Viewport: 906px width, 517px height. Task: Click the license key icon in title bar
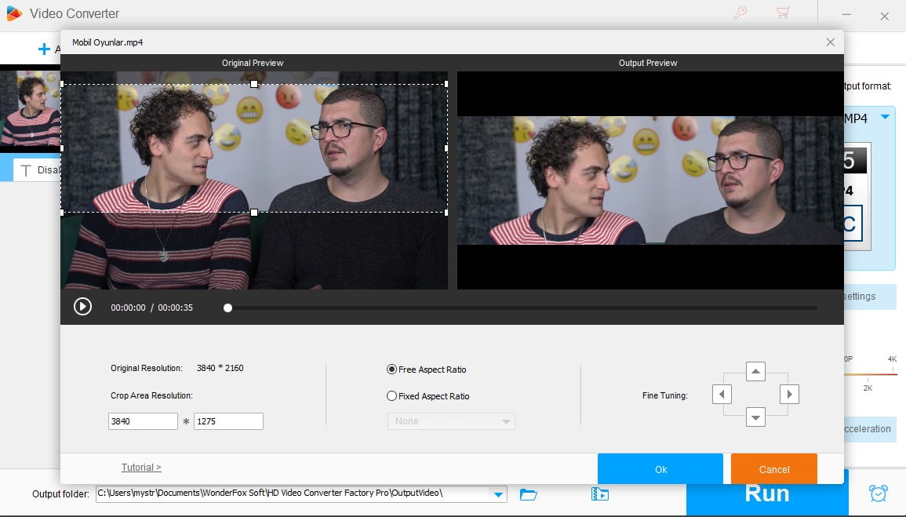[x=740, y=13]
